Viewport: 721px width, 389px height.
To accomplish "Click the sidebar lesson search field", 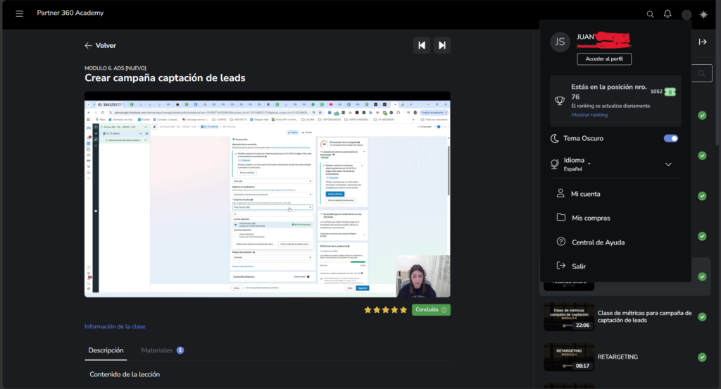I will click(x=702, y=73).
